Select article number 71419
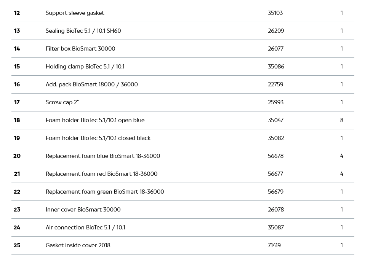The height and width of the screenshot is (272, 365). (x=274, y=245)
